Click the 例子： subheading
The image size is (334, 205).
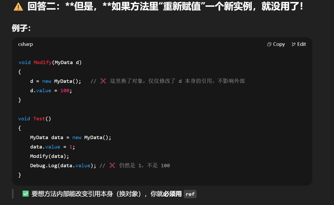pyautogui.click(x=22, y=28)
